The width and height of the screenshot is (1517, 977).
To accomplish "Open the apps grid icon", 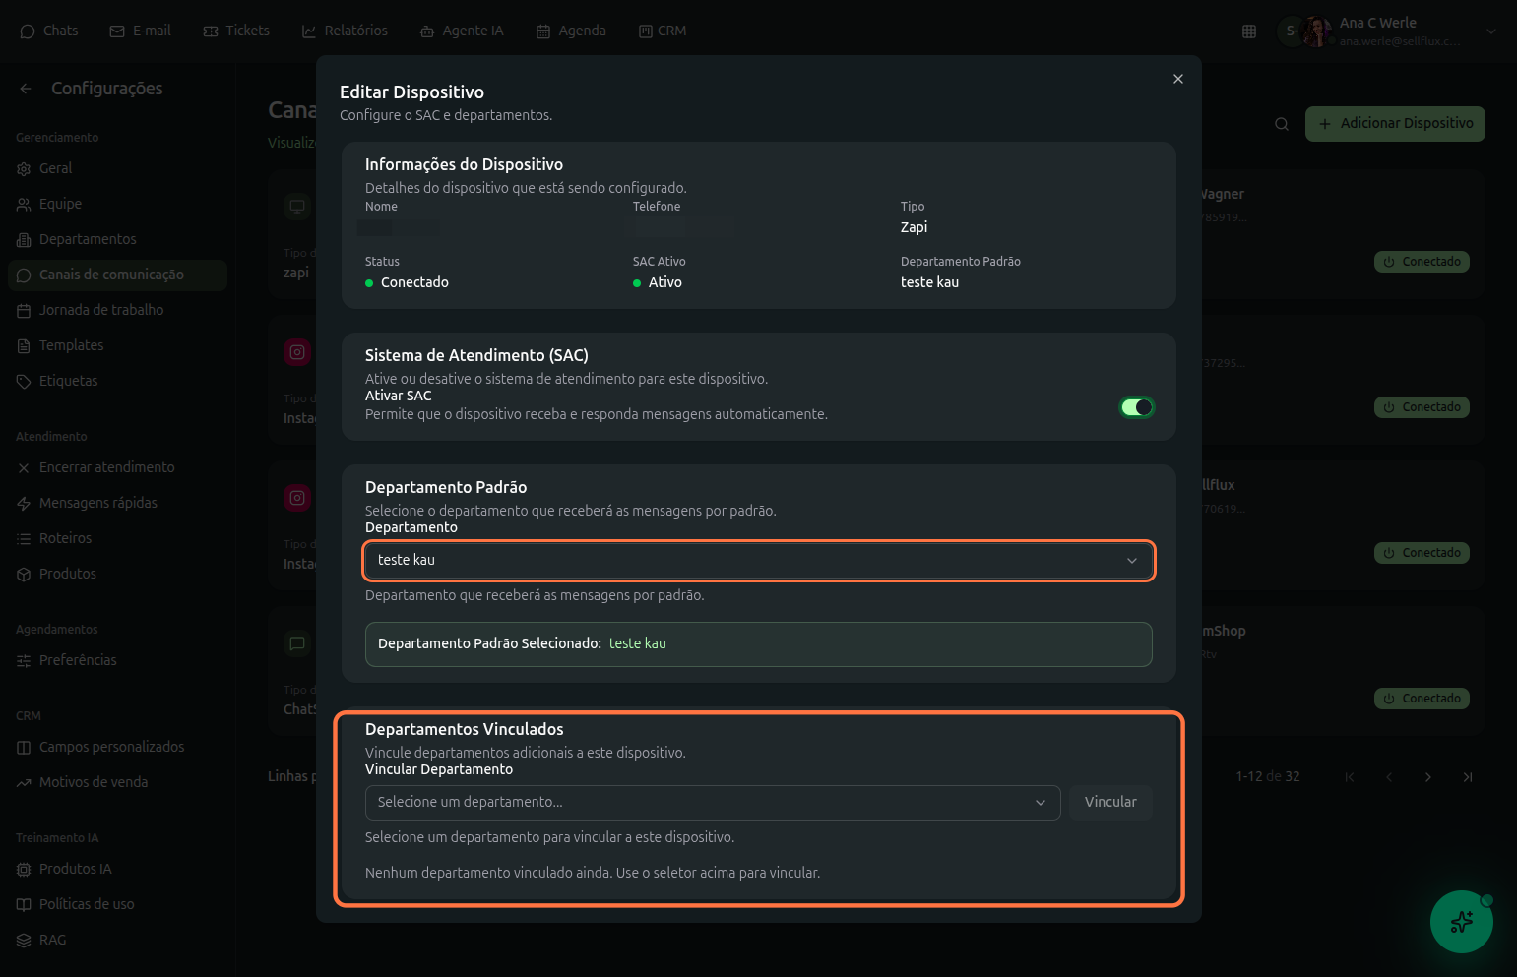I will coord(1248,31).
